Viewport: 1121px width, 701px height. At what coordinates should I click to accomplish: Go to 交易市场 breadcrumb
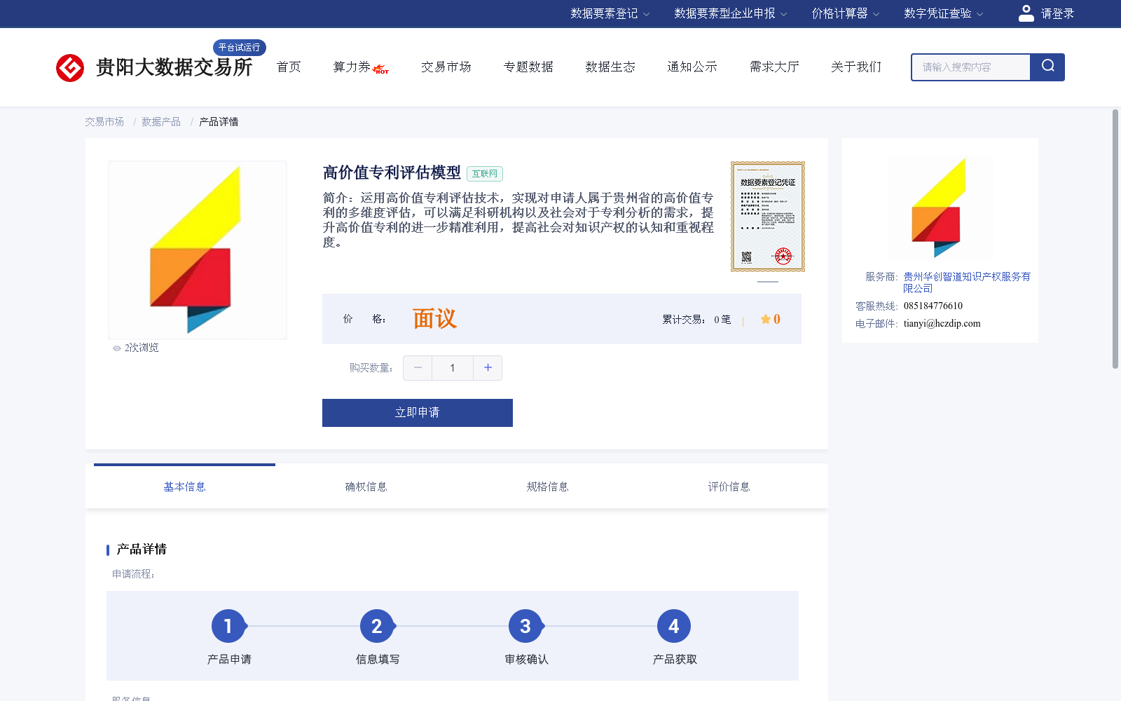(x=104, y=122)
